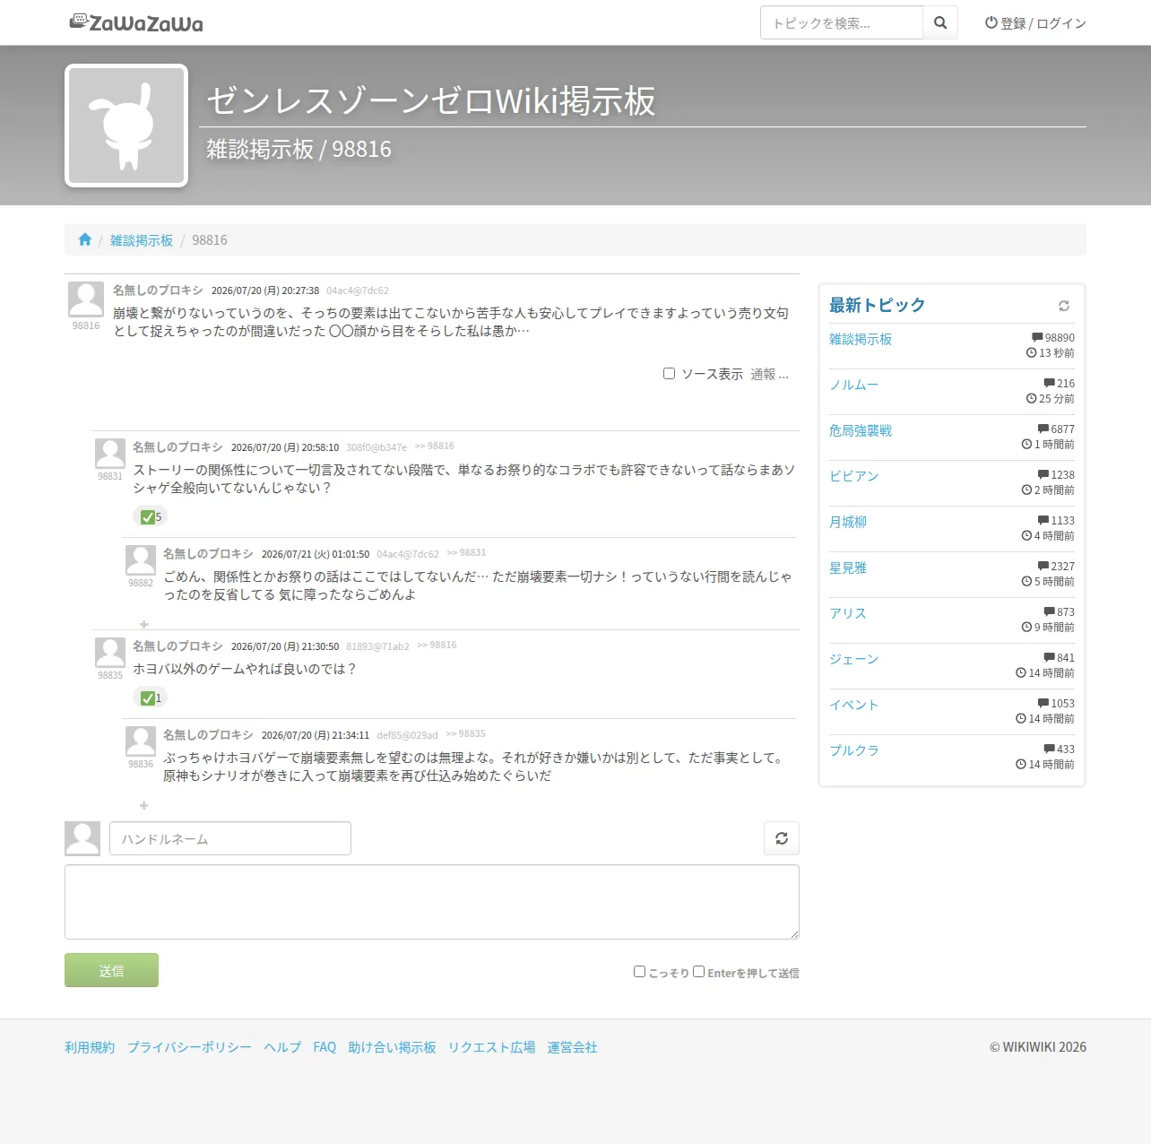Image resolution: width=1151 pixels, height=1144 pixels.
Task: Click the avatar of post 98831
Action: point(110,453)
